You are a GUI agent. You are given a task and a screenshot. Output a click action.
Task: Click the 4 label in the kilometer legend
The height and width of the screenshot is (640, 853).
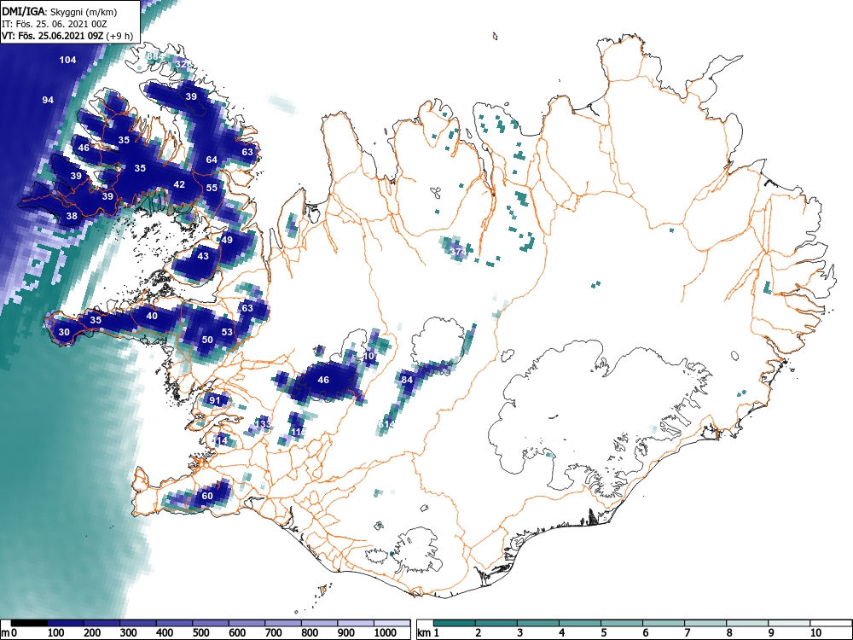pos(561,632)
